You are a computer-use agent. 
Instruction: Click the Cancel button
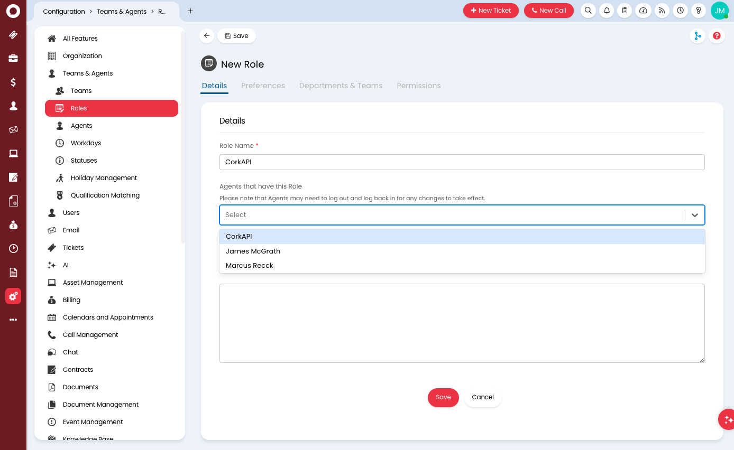click(x=483, y=397)
